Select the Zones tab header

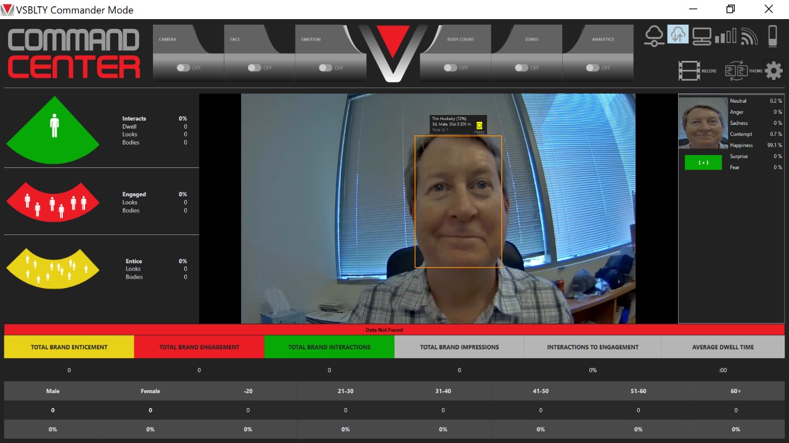[531, 39]
